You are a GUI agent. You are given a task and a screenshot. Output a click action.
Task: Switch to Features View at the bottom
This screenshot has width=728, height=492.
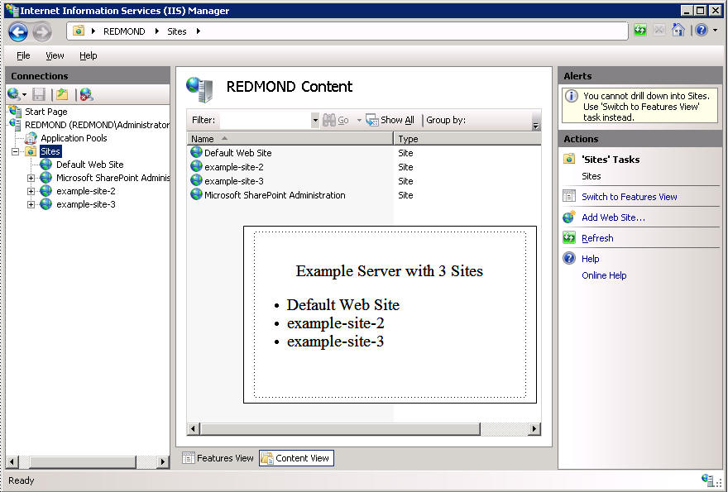[x=218, y=458]
